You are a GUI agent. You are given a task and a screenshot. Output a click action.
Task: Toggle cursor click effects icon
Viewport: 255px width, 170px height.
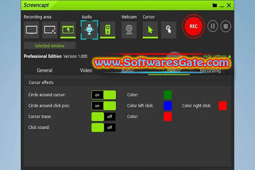pos(169,30)
